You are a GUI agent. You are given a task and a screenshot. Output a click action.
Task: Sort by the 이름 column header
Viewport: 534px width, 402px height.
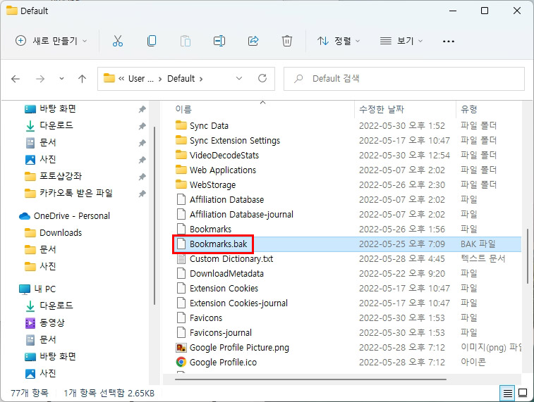[183, 109]
